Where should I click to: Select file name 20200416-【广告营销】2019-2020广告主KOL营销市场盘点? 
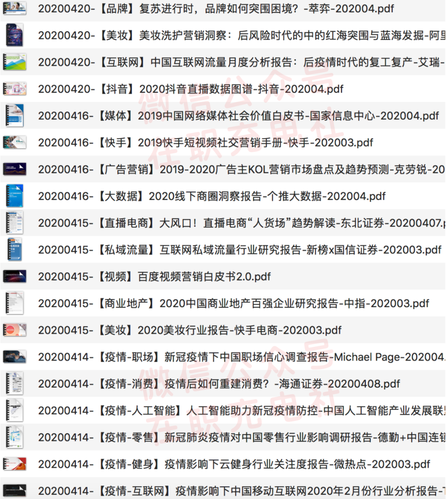242,169
